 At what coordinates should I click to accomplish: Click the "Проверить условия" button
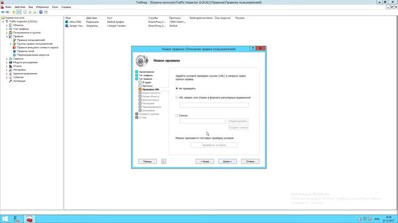(214, 145)
